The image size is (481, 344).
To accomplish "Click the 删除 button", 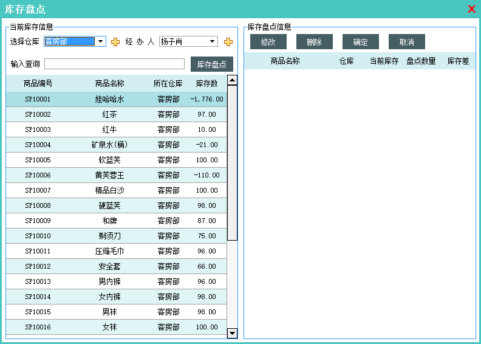I will [314, 42].
